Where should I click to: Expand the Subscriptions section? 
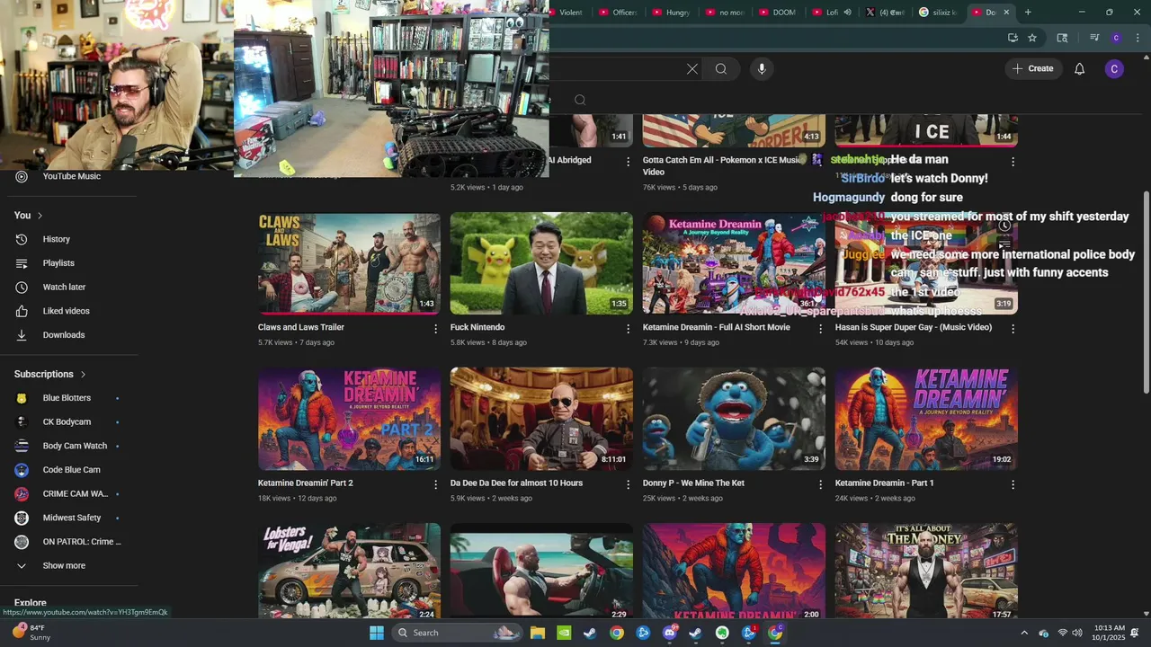pos(50,374)
